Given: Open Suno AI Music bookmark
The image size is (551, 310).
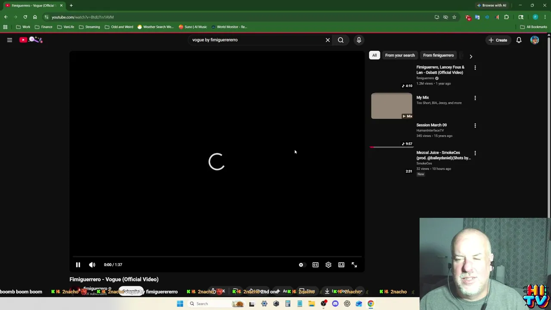Looking at the screenshot, I should [193, 27].
